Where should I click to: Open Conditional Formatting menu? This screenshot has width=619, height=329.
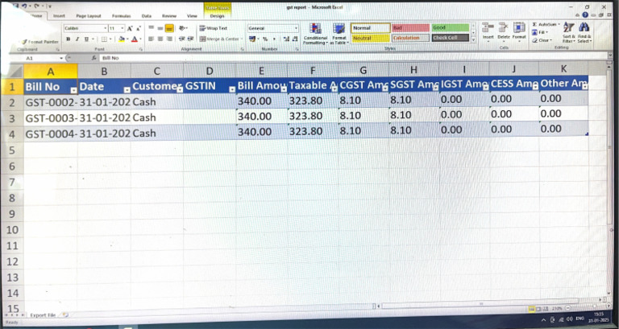click(315, 34)
